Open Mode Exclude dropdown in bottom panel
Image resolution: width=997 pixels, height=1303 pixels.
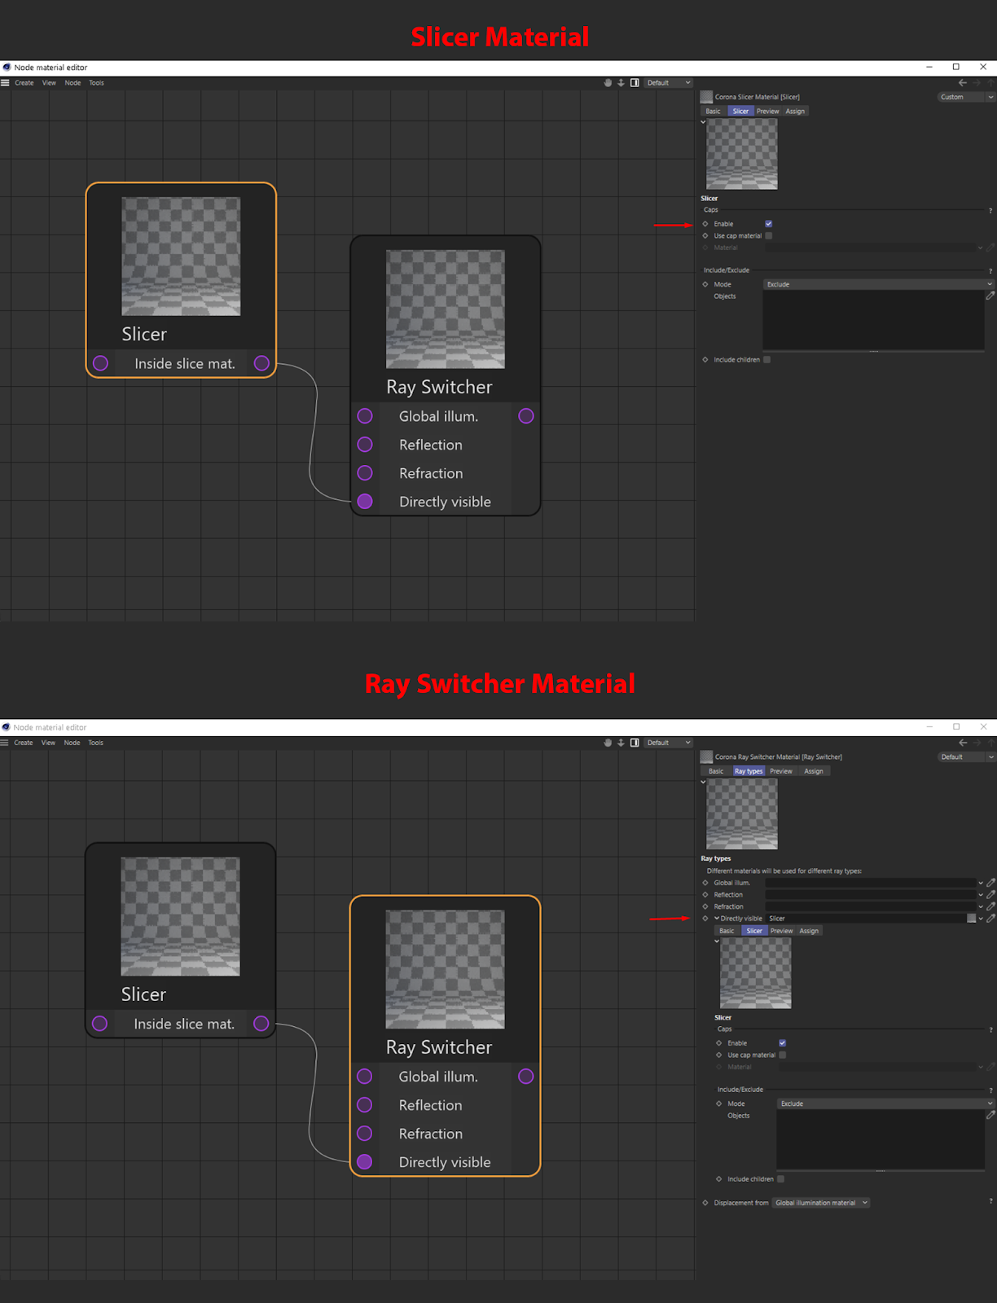885,1104
